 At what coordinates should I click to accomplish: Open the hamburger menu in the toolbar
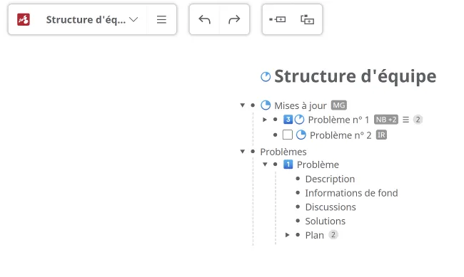[x=161, y=20]
